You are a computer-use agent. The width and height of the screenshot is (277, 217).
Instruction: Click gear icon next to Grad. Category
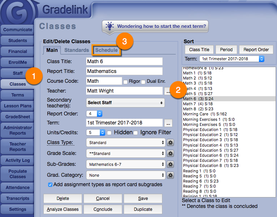(x=171, y=175)
